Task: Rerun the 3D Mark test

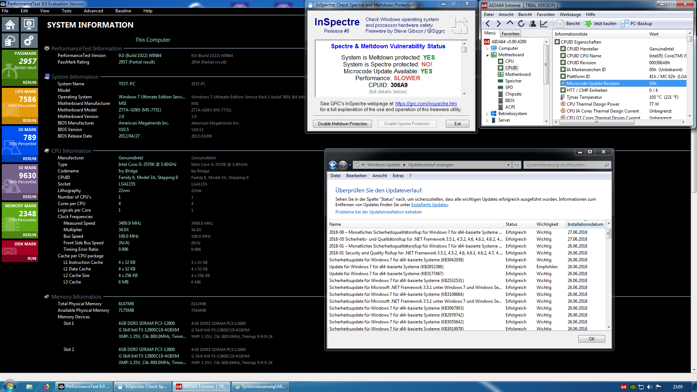Action: click(x=29, y=197)
